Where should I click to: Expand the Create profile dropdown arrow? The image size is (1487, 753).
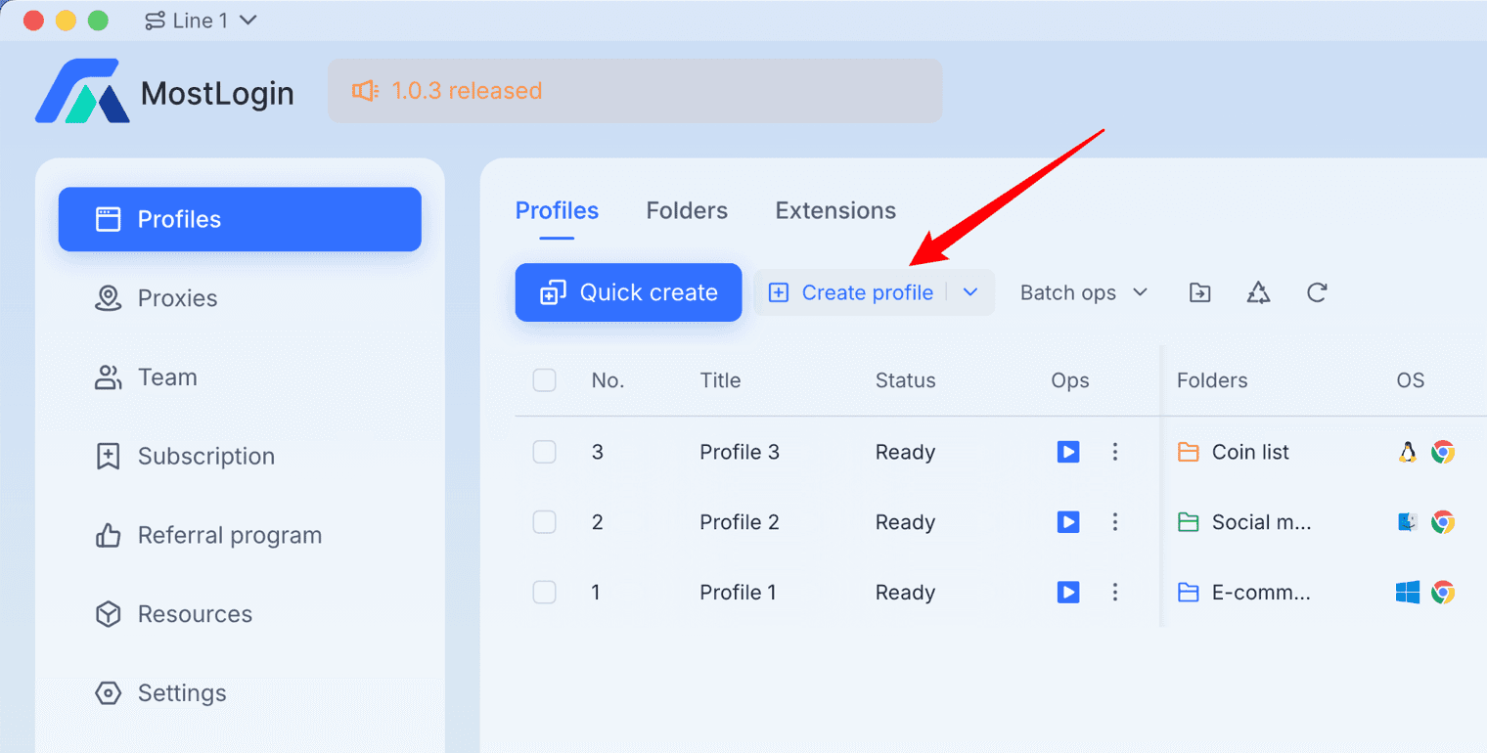click(969, 292)
